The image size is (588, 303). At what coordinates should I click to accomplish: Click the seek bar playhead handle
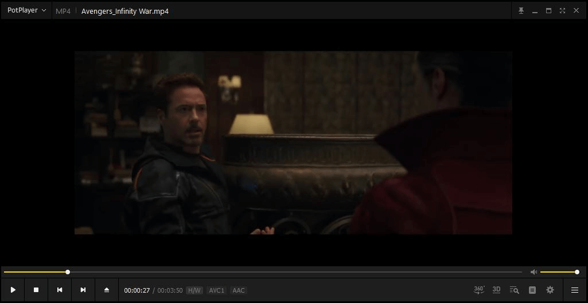click(68, 272)
